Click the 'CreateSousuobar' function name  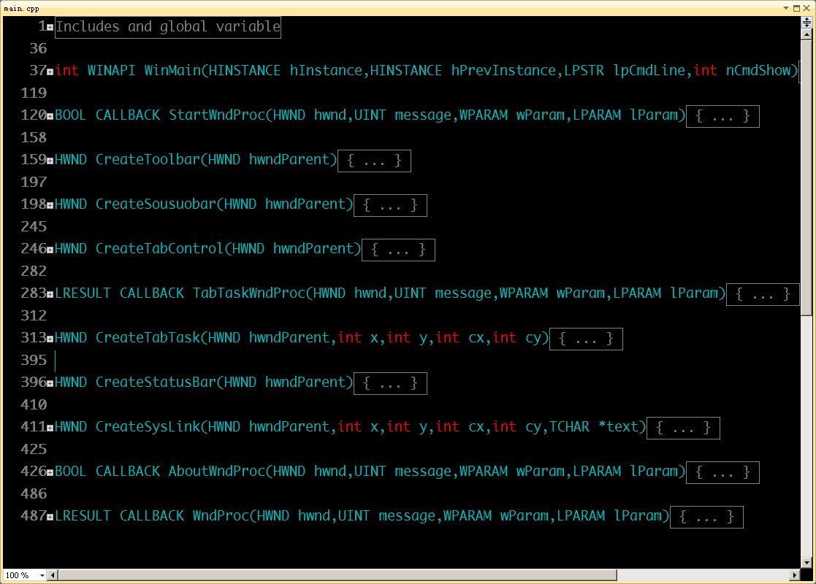point(156,204)
